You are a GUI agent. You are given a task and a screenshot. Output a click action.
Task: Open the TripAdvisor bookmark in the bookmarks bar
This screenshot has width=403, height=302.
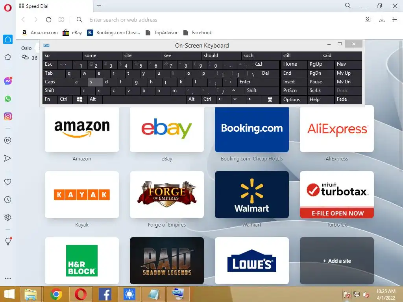[x=162, y=33]
